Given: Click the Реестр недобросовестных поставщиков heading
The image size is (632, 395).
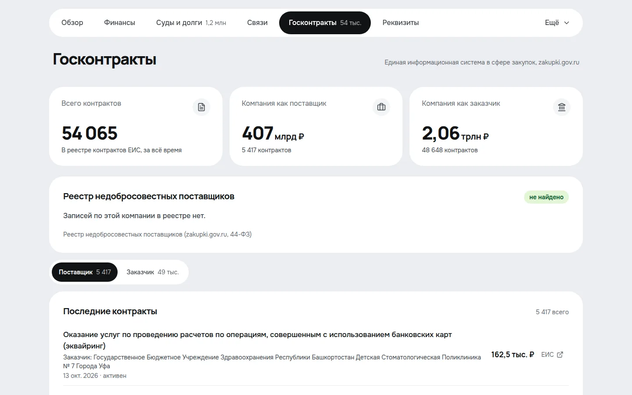Looking at the screenshot, I should pyautogui.click(x=149, y=196).
